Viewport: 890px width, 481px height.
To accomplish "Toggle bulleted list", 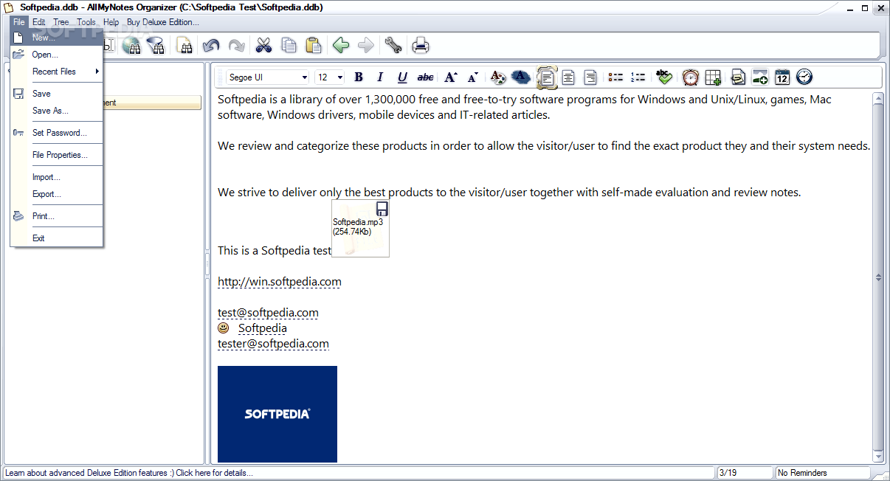I will point(615,77).
